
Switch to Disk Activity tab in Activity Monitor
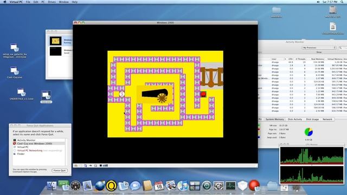(295, 119)
